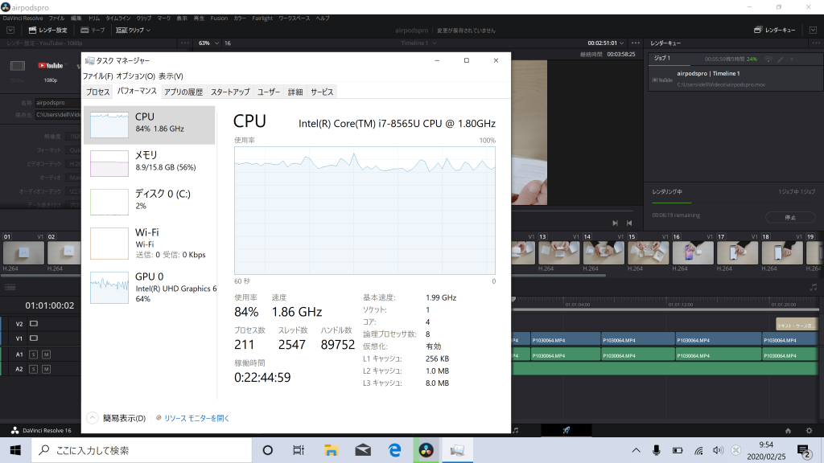This screenshot has width=824, height=463.
Task: Open Task Manager's View (表示) menu
Action: (171, 76)
